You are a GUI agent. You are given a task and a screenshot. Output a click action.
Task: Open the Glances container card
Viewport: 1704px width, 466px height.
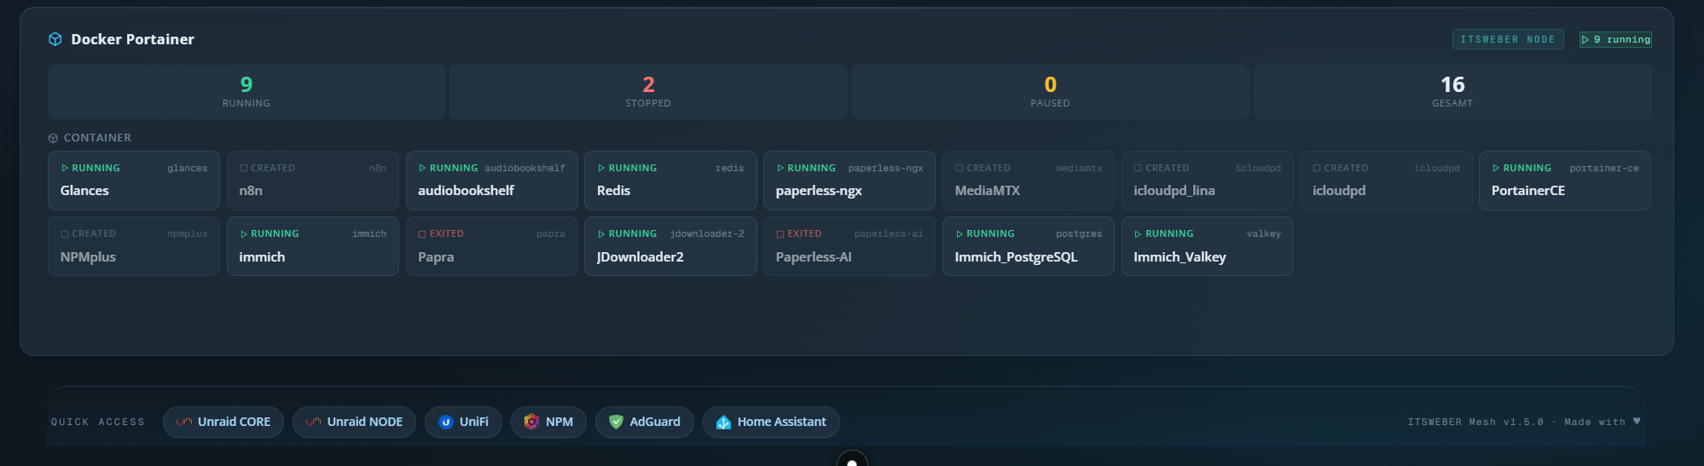[x=134, y=181]
